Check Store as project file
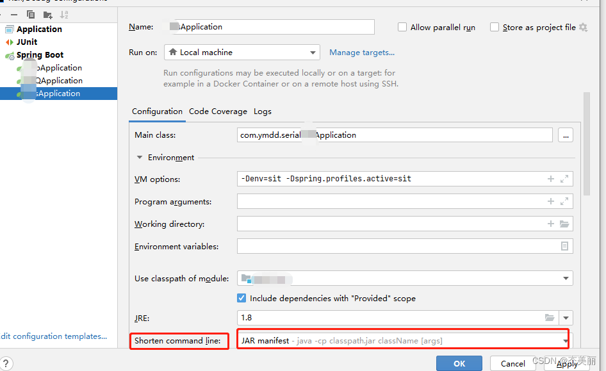The width and height of the screenshot is (606, 371). coord(495,27)
